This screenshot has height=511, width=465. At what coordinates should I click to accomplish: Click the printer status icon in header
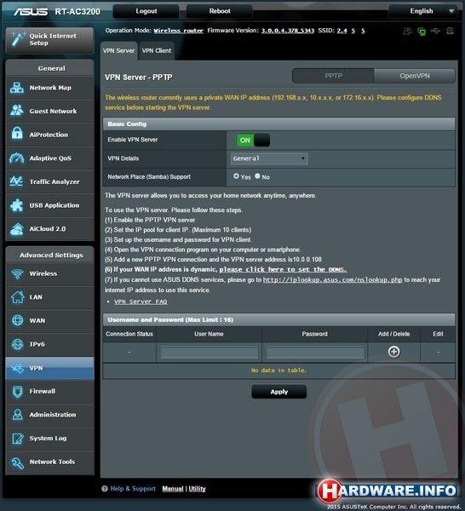point(450,31)
